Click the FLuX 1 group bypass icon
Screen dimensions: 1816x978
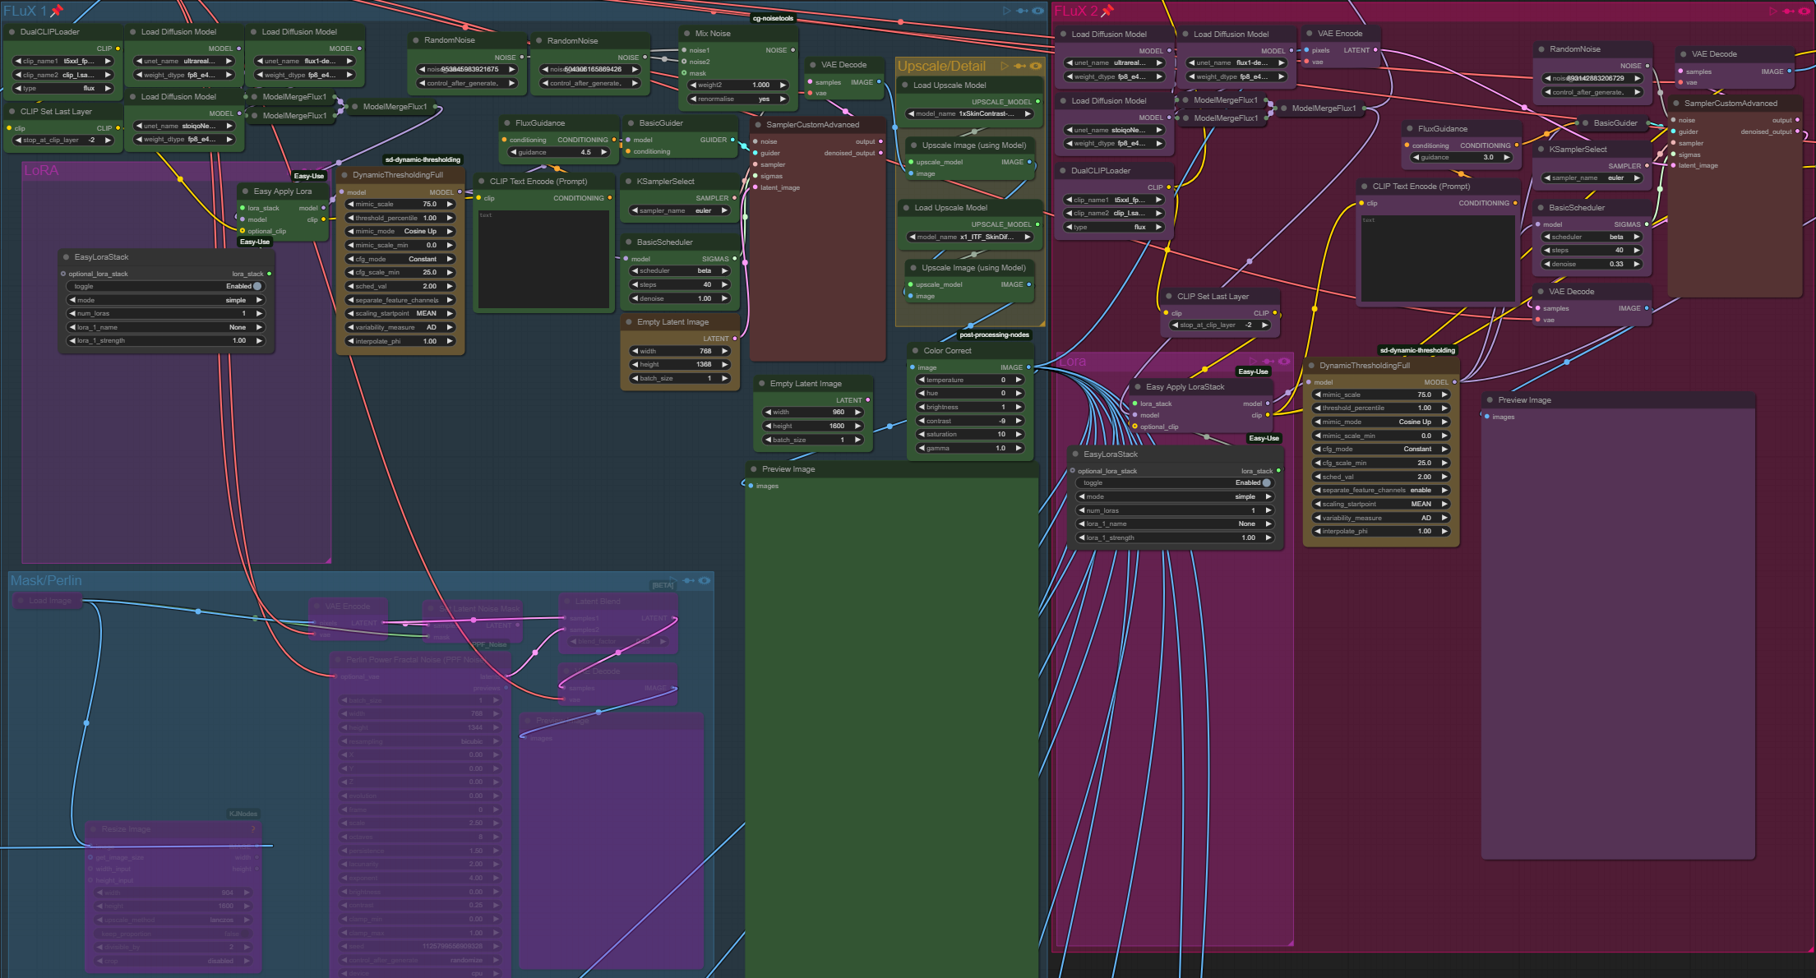pyautogui.click(x=1022, y=11)
